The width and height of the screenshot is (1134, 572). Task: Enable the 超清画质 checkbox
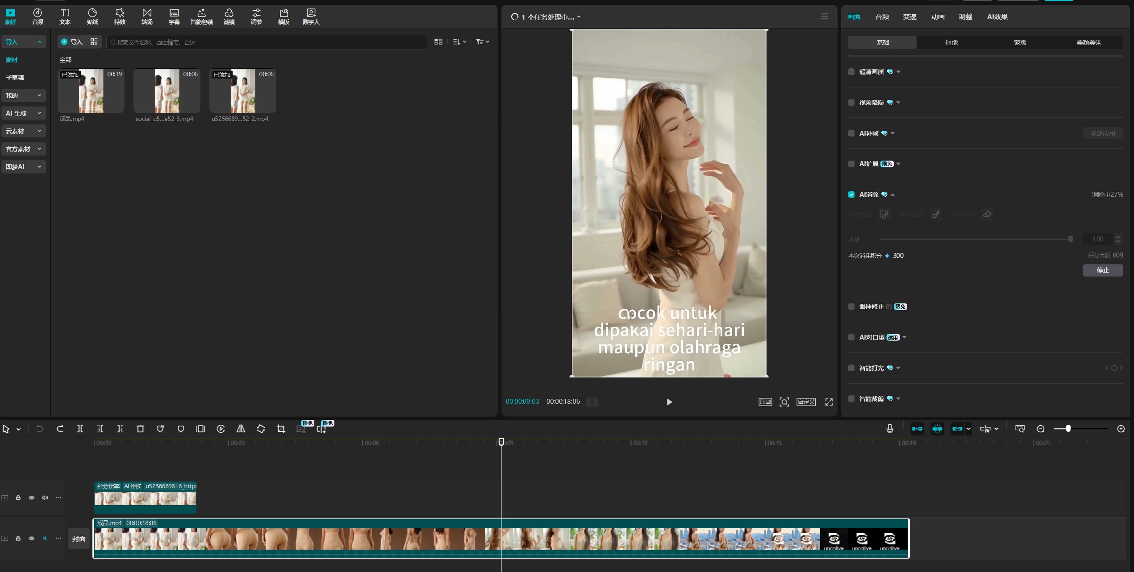click(851, 72)
